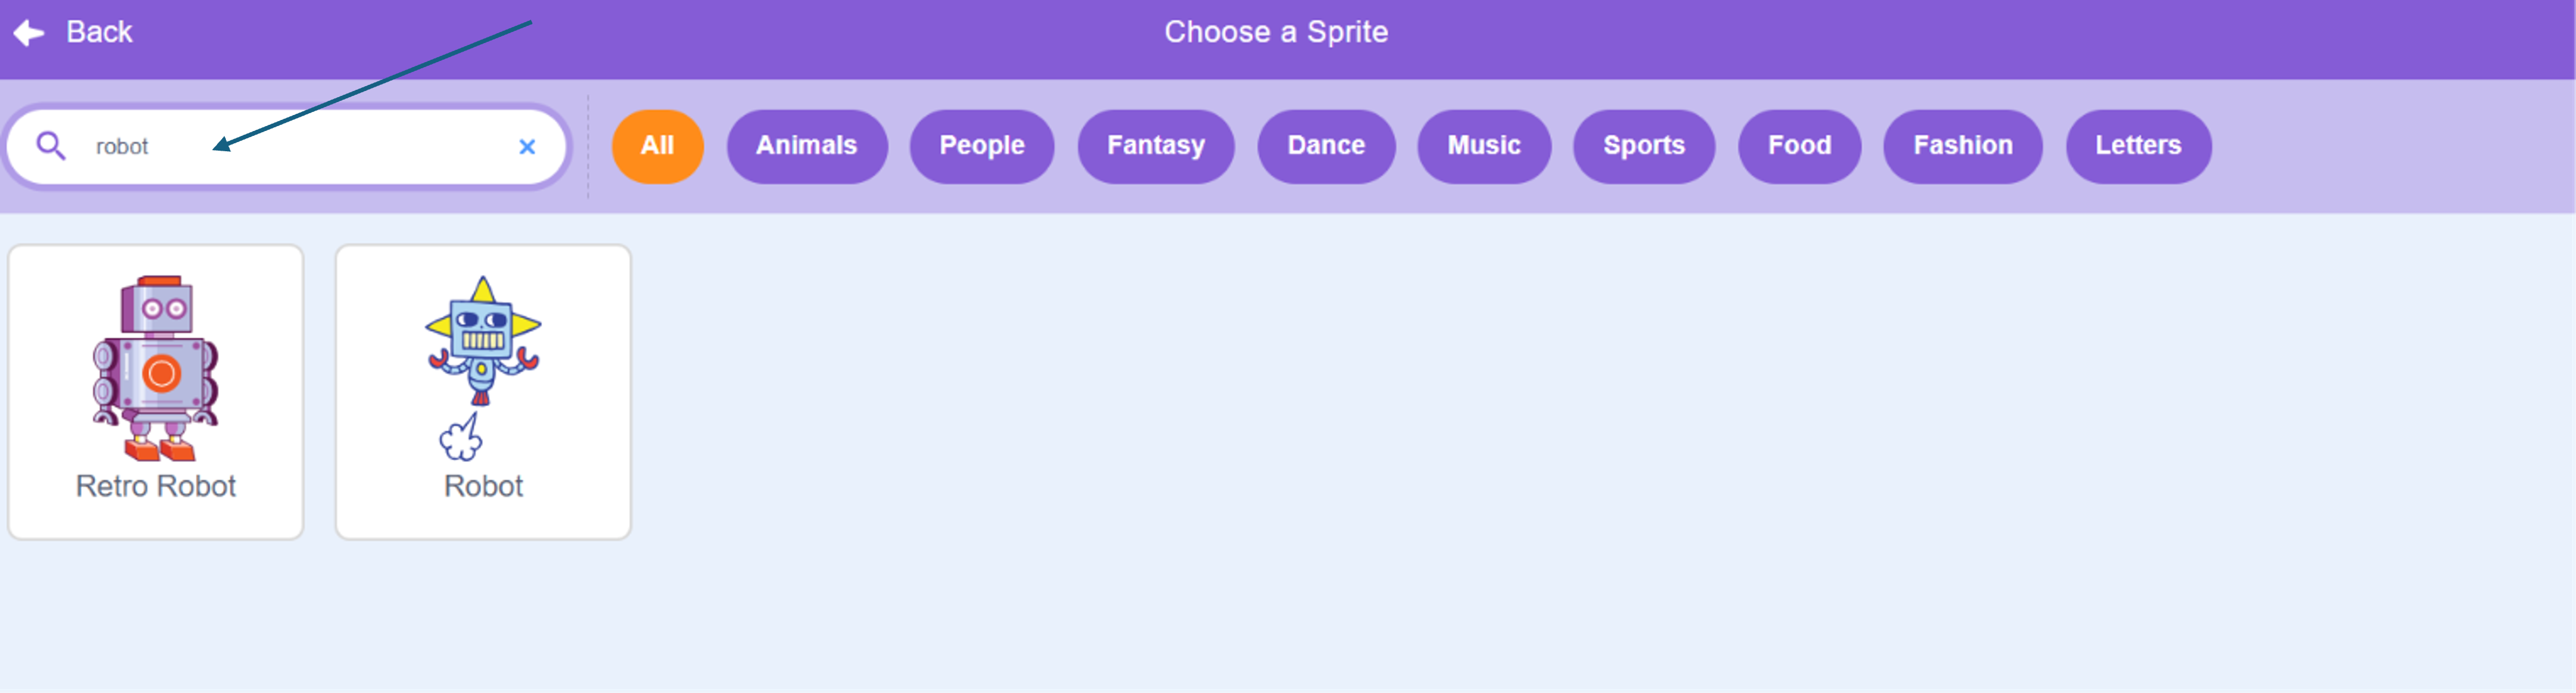This screenshot has width=2576, height=693.
Task: Click the back arrow icon
Action: pyautogui.click(x=29, y=33)
